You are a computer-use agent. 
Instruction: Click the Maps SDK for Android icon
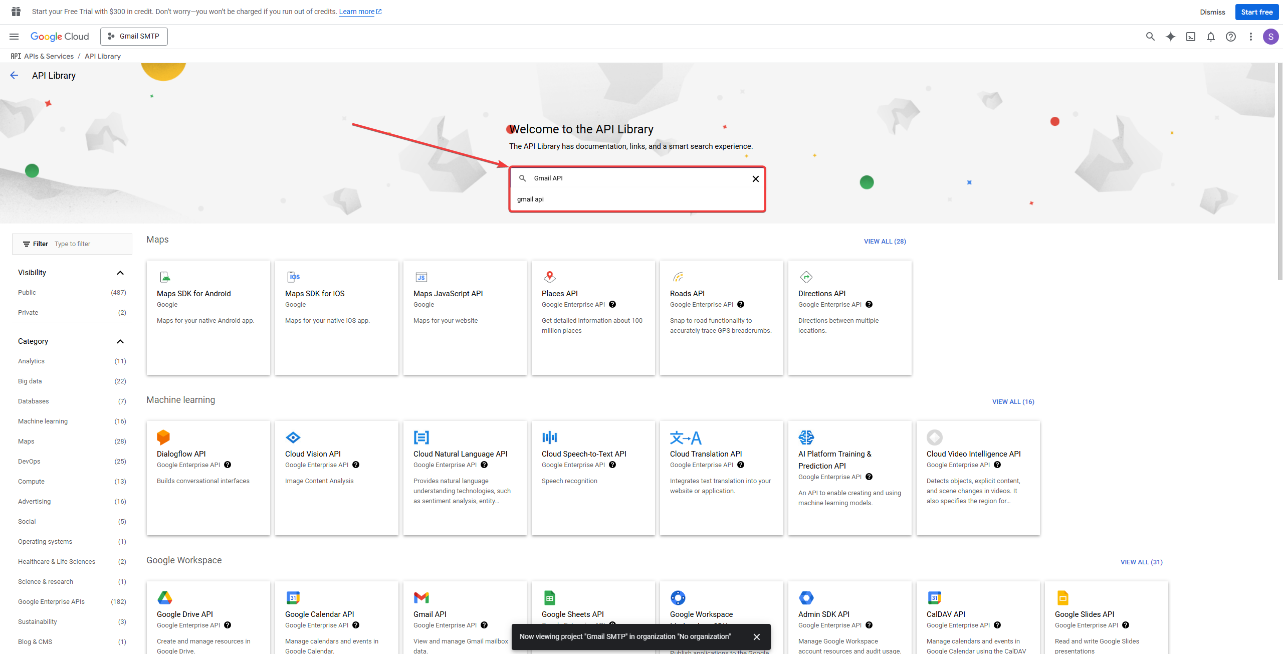click(x=165, y=277)
